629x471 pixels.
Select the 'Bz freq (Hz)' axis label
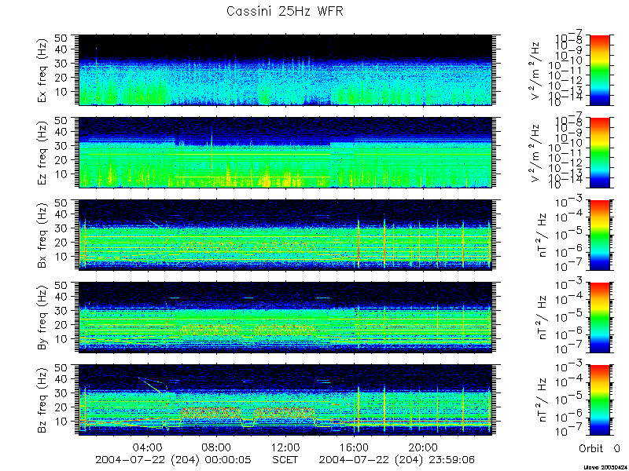pos(43,400)
